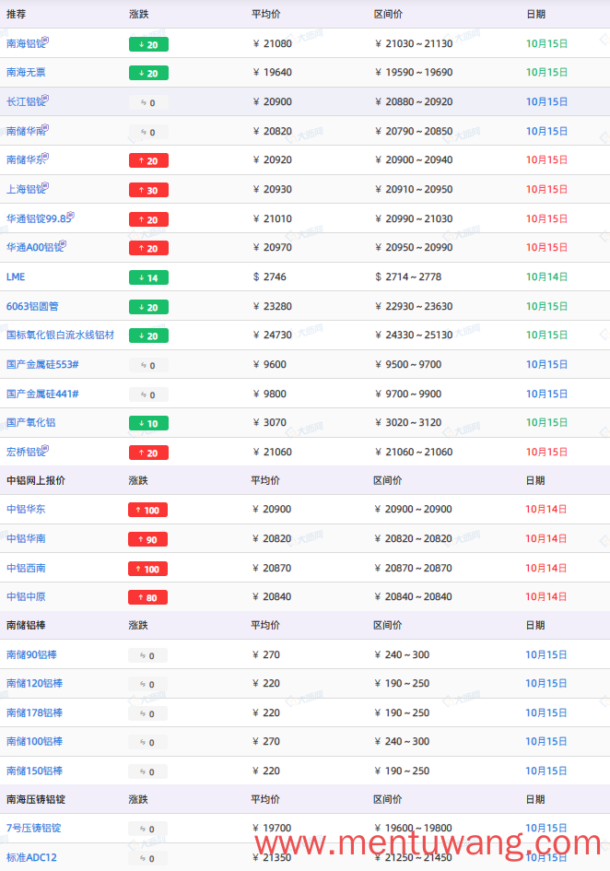Screen dimensions: 610x871
Task: Click price range ¥ 24330 ~ 25130
Action: pyautogui.click(x=414, y=335)
